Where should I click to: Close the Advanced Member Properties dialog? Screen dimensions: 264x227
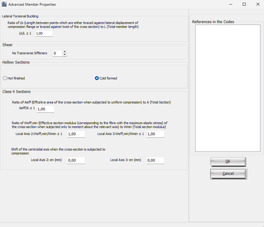(x=258, y=4)
